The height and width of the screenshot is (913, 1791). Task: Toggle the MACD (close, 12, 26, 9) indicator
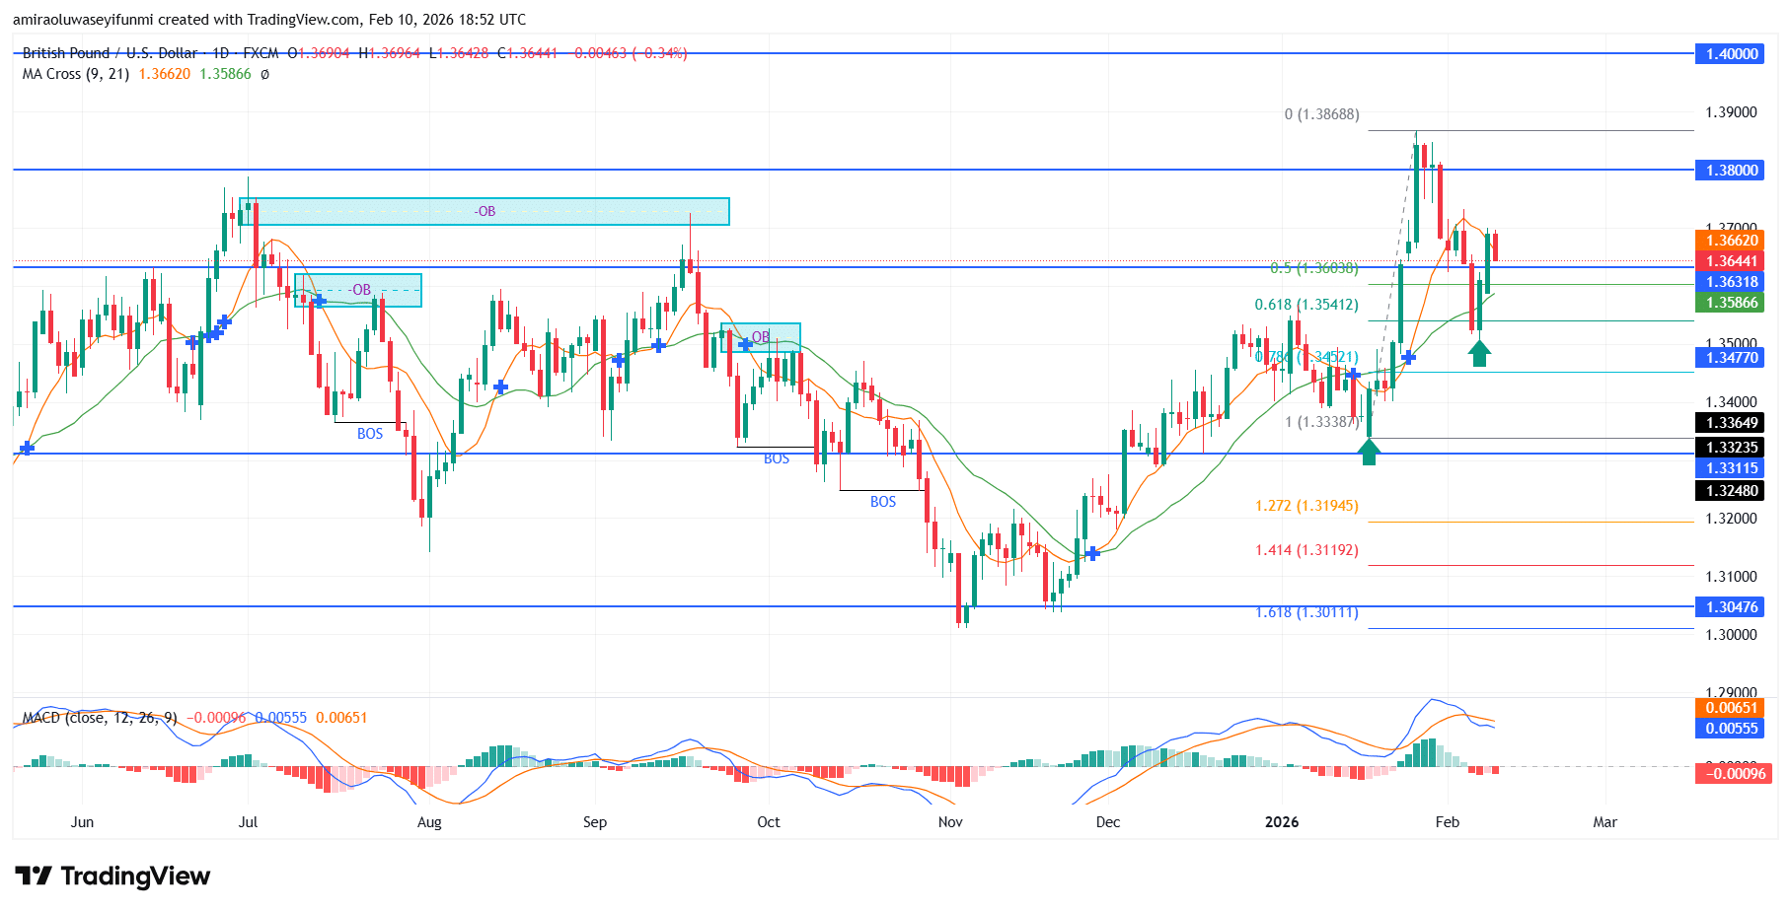tap(99, 718)
